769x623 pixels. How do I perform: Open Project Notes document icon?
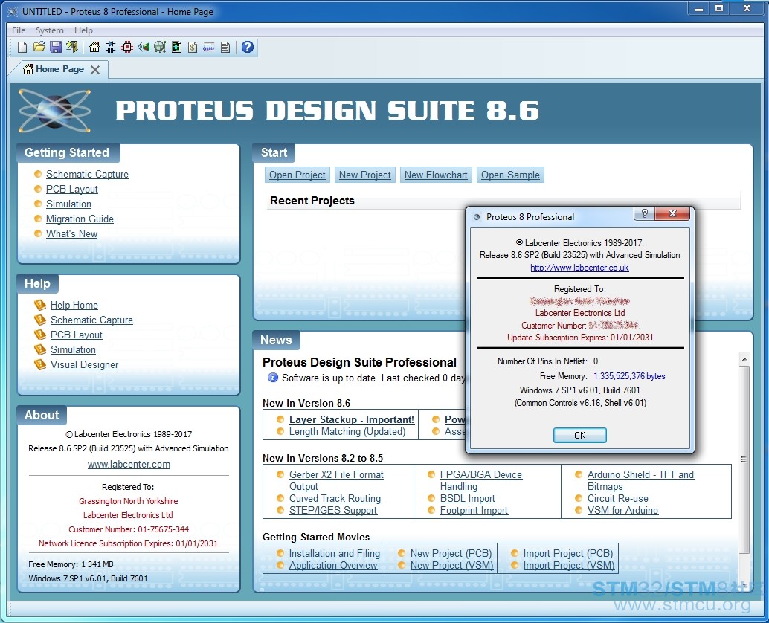click(x=225, y=47)
